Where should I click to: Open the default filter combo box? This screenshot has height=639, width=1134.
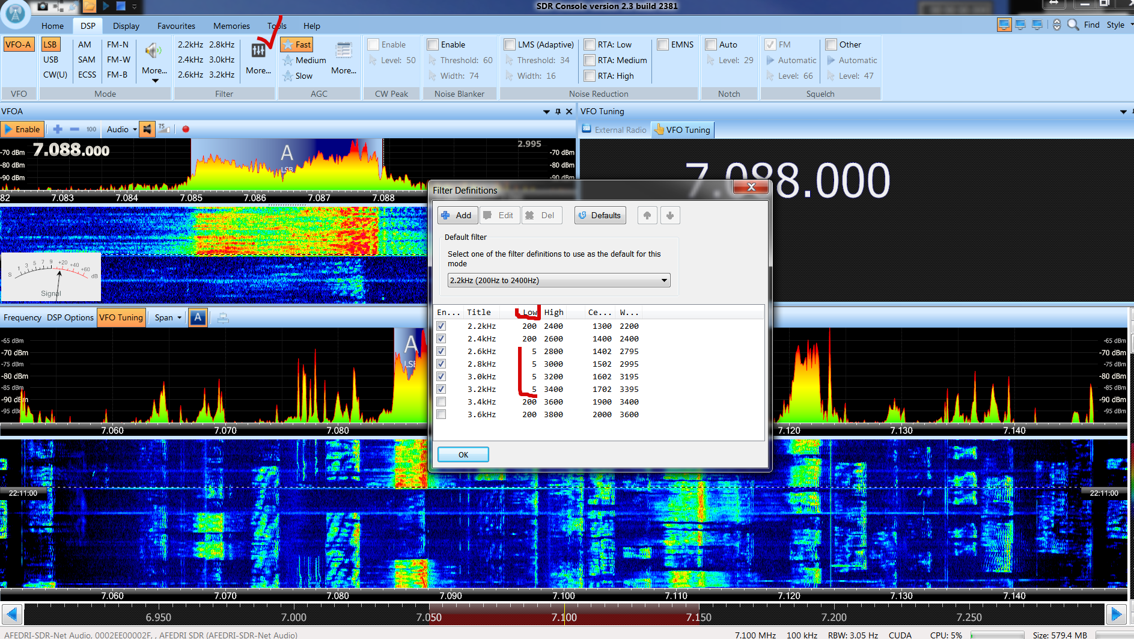coord(558,280)
